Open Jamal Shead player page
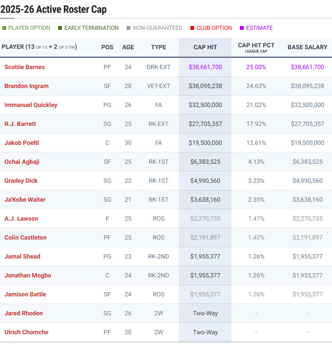332x348 pixels. click(x=22, y=256)
